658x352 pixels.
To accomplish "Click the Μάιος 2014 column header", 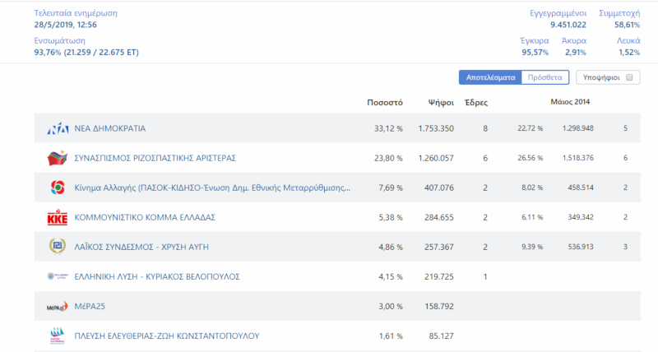I will point(570,101).
